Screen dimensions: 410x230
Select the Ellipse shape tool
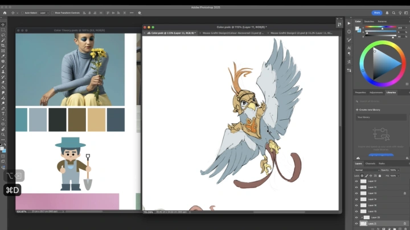(x=3, y=124)
